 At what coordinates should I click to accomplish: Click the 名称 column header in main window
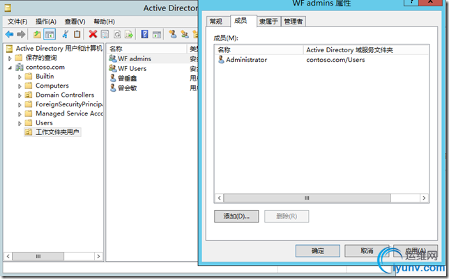point(146,49)
